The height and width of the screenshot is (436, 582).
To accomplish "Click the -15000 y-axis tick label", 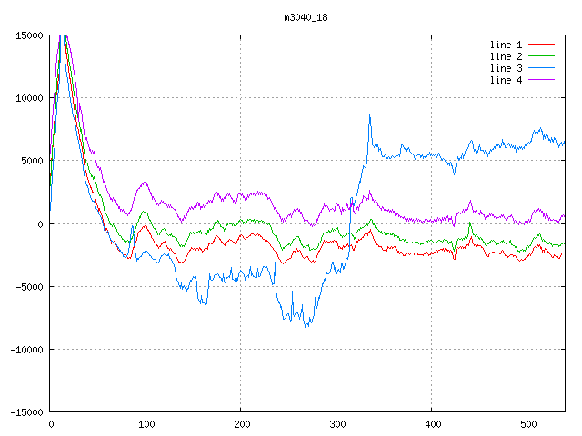I will [x=26, y=412].
